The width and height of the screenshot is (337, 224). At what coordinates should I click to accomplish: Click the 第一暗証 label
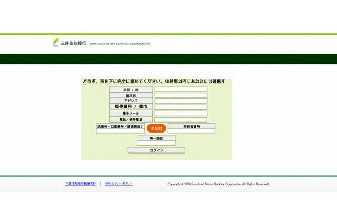tap(156, 138)
